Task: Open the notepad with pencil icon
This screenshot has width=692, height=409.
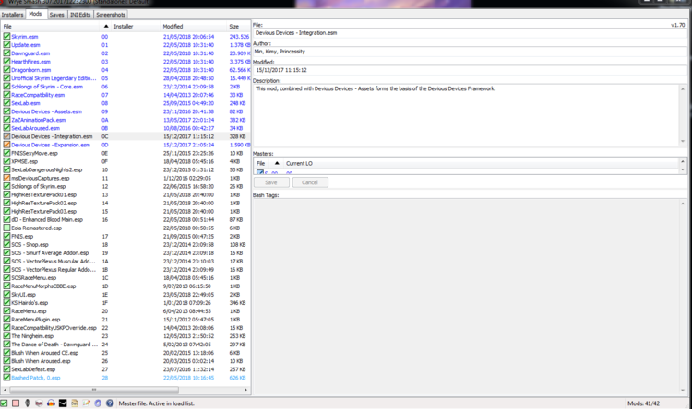Action: [x=86, y=403]
